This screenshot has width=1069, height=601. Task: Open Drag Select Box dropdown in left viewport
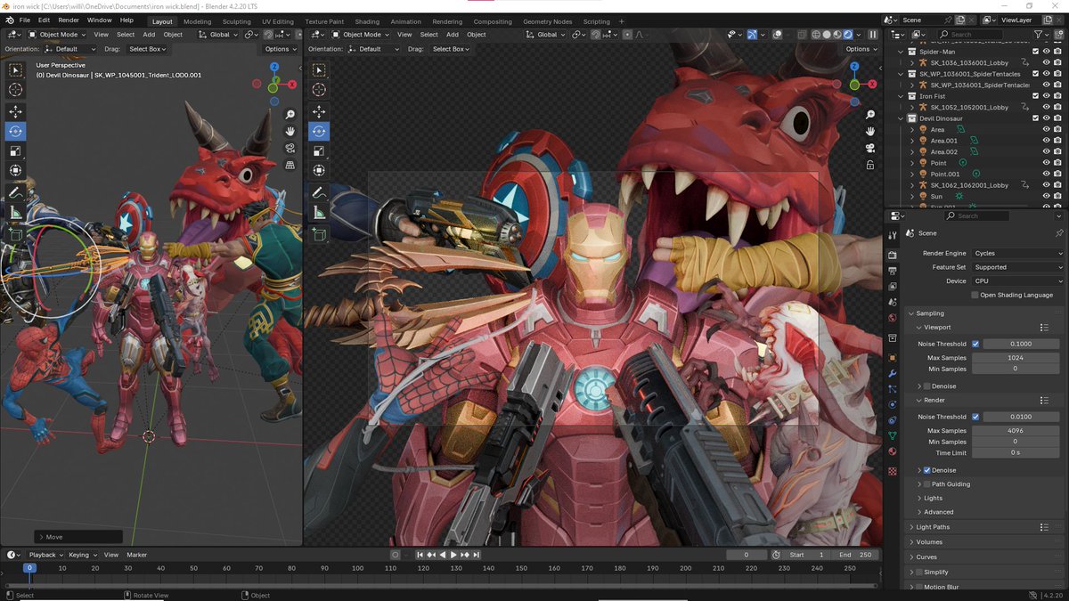[147, 49]
